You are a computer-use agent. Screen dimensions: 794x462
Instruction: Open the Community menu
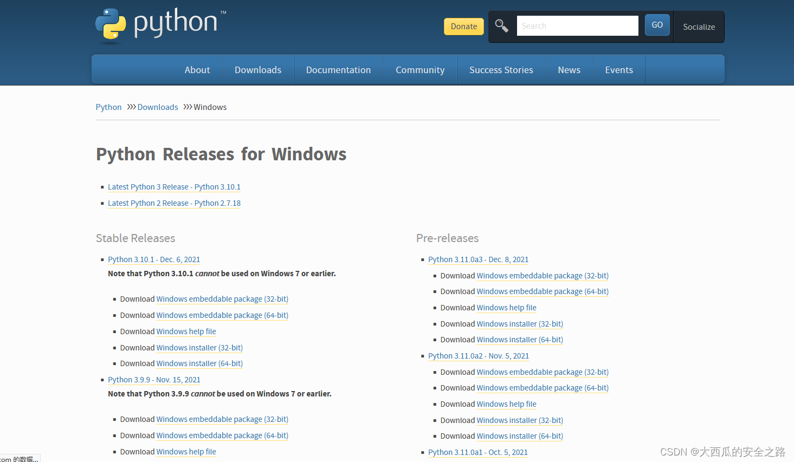coord(419,69)
